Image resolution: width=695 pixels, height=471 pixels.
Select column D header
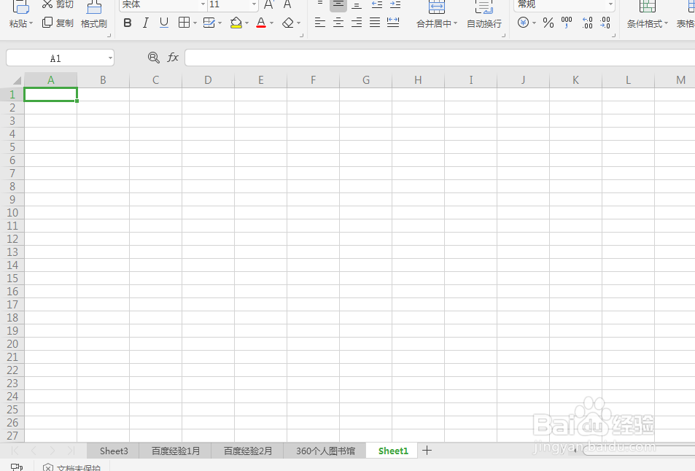208,80
